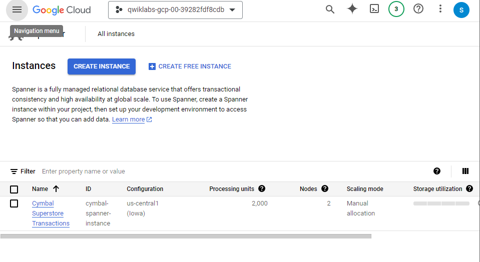
Task: Open the filter help icon beside column display
Action: tap(437, 171)
